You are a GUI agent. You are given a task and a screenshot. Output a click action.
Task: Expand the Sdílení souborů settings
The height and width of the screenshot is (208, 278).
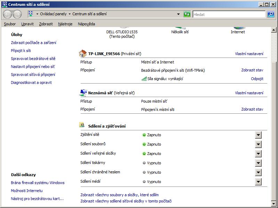coord(258,144)
